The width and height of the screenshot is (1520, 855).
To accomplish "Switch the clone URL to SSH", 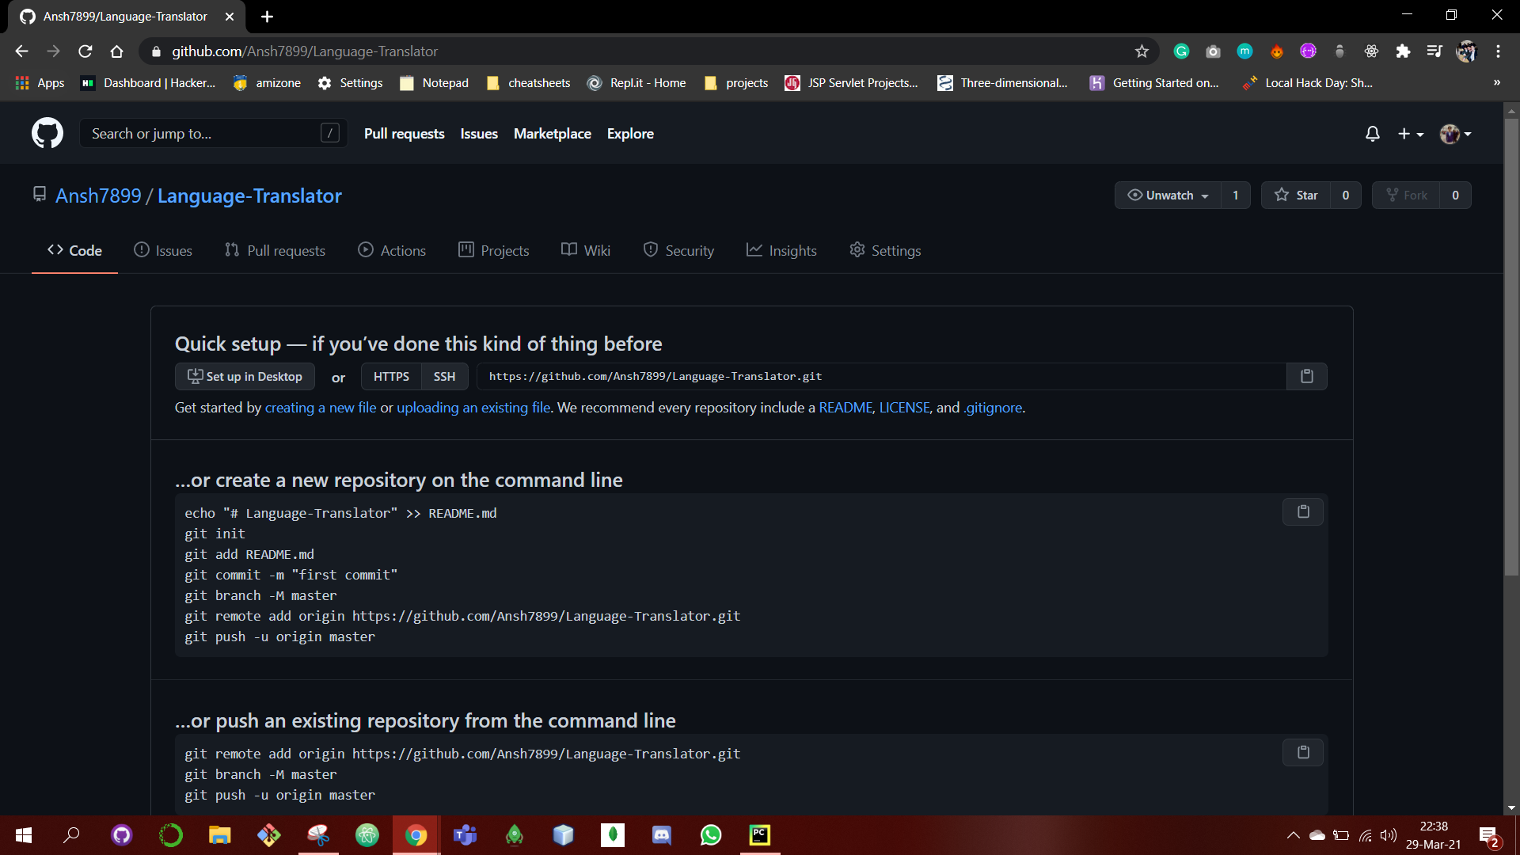I will pyautogui.click(x=444, y=377).
